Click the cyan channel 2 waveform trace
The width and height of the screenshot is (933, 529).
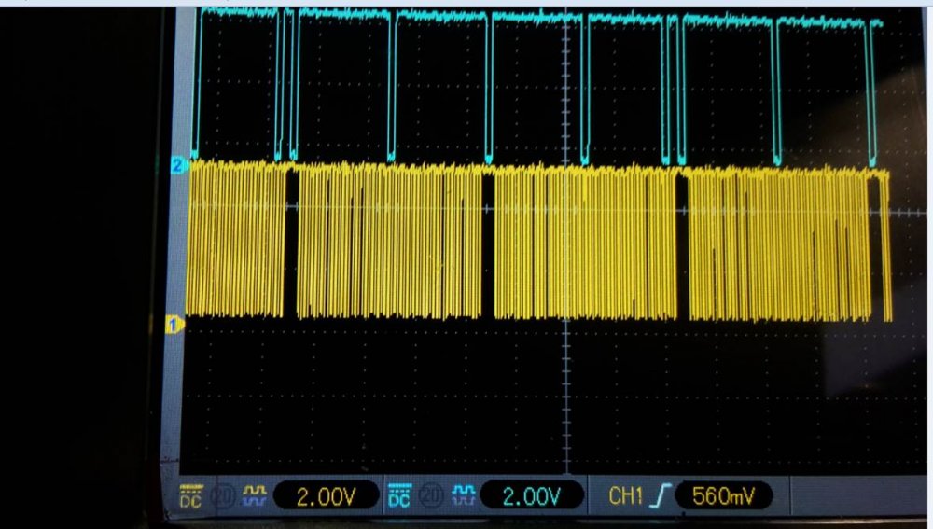[439, 16]
